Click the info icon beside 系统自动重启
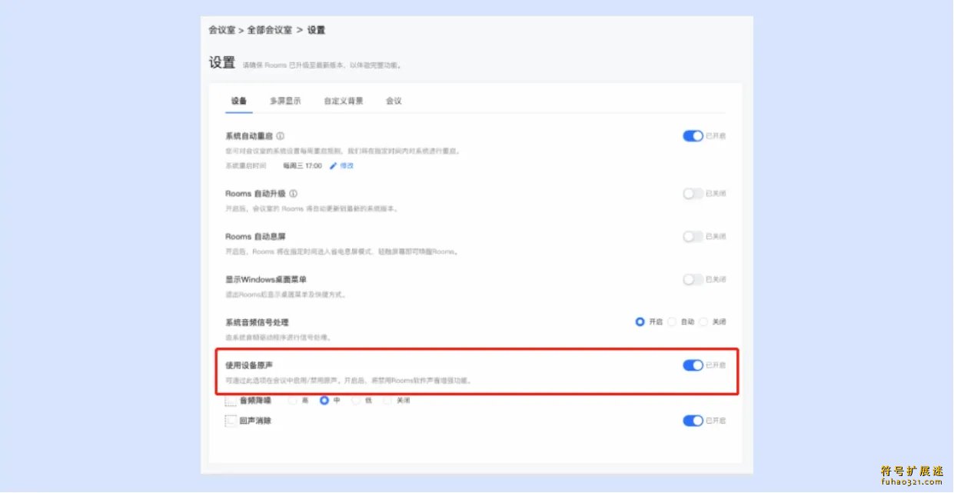This screenshot has height=493, width=954. click(x=280, y=135)
